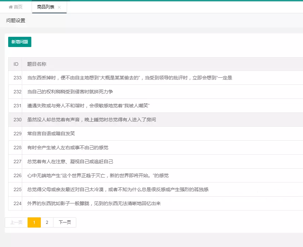Viewport: 303px width, 247px height.
Task: Click the ID column header
Action: click(16, 64)
